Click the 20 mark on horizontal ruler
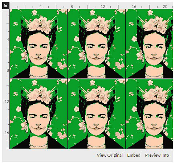The image size is (175, 165). (165, 7)
